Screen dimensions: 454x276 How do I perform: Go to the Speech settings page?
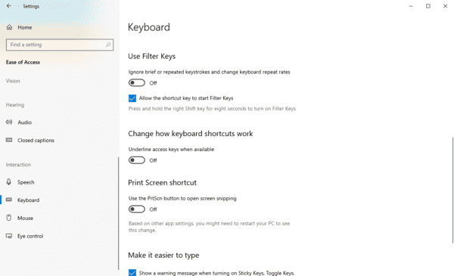[26, 182]
